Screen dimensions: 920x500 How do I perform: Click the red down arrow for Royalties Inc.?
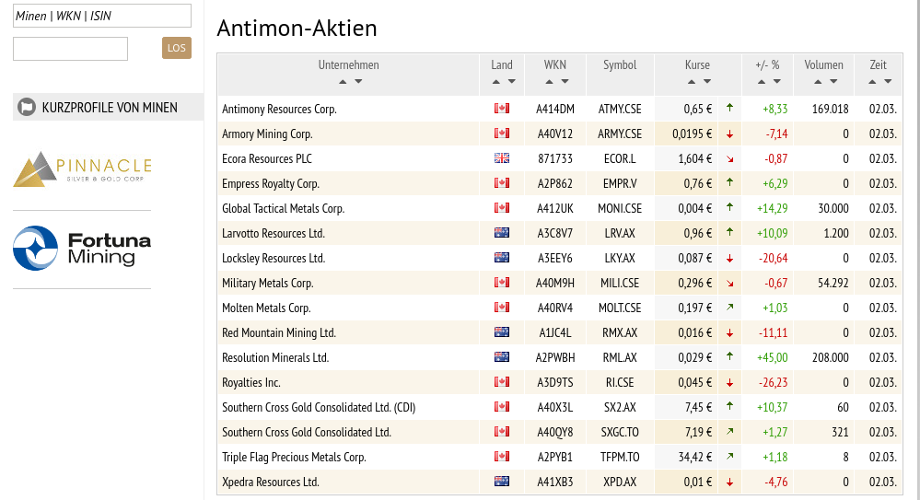pyautogui.click(x=729, y=382)
